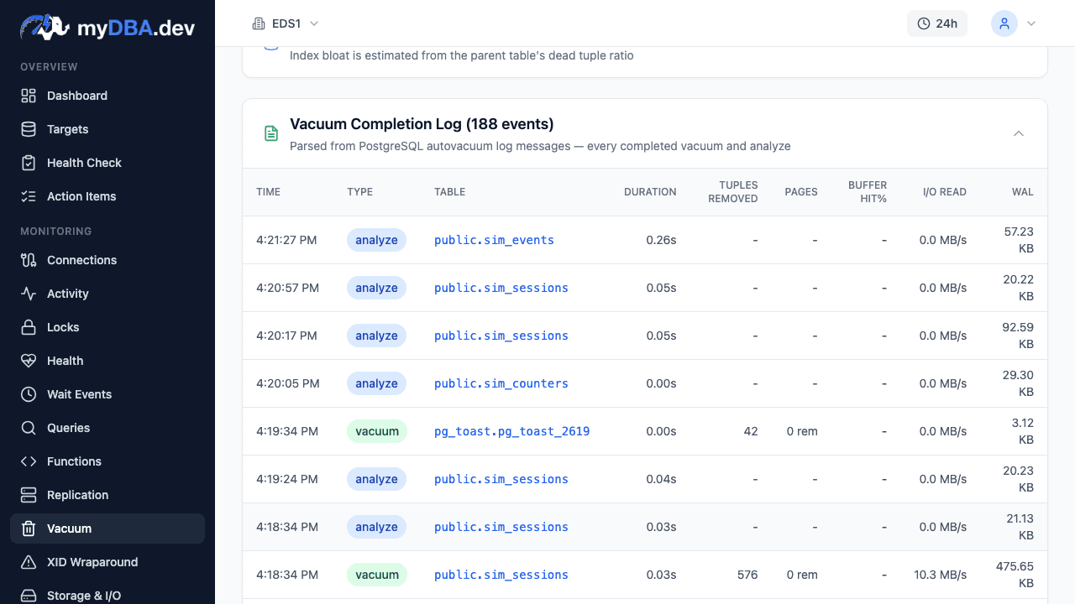1075x604 pixels.
Task: Open the Action Items page
Action: coord(81,196)
